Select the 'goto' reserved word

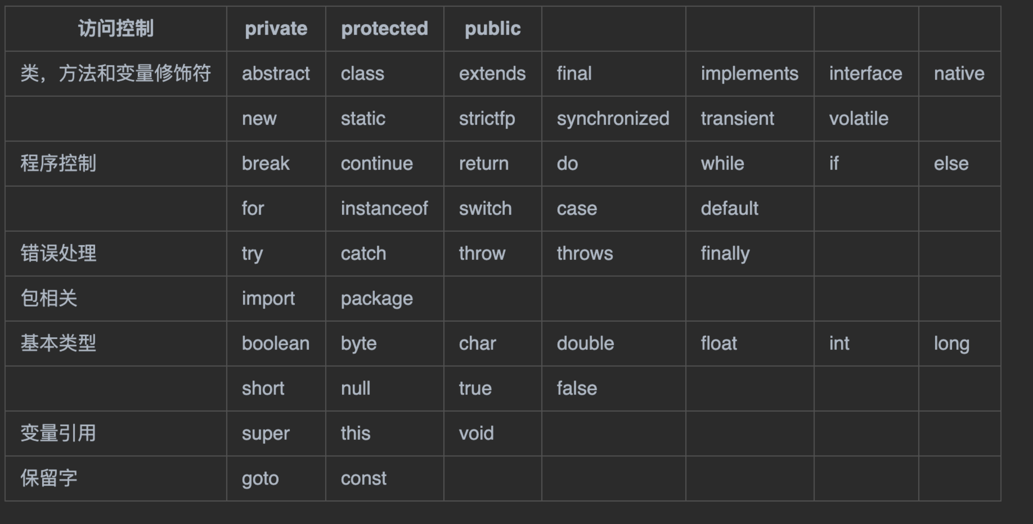point(260,479)
